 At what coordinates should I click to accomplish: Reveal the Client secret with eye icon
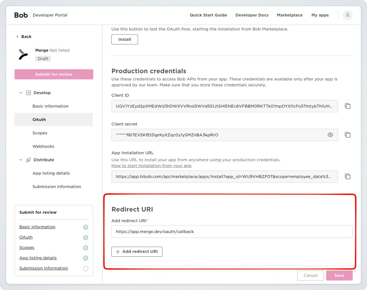[330, 135]
